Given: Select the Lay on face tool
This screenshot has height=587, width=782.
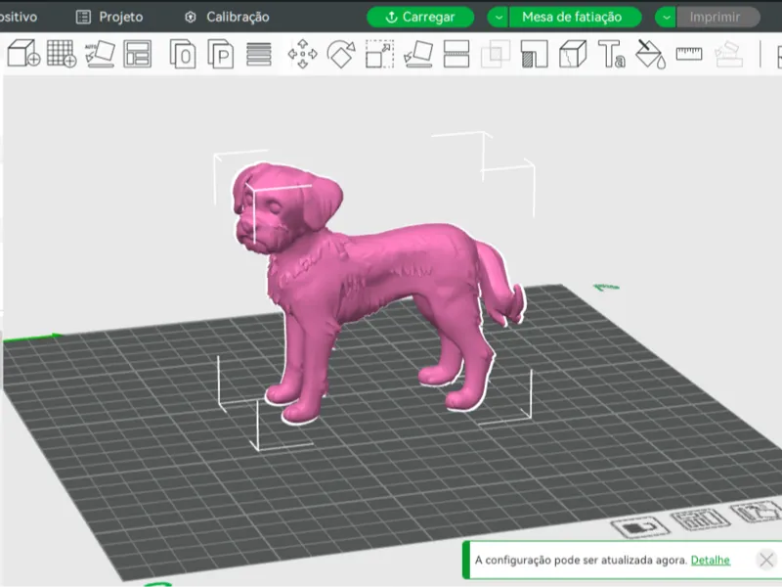Looking at the screenshot, I should (418, 54).
